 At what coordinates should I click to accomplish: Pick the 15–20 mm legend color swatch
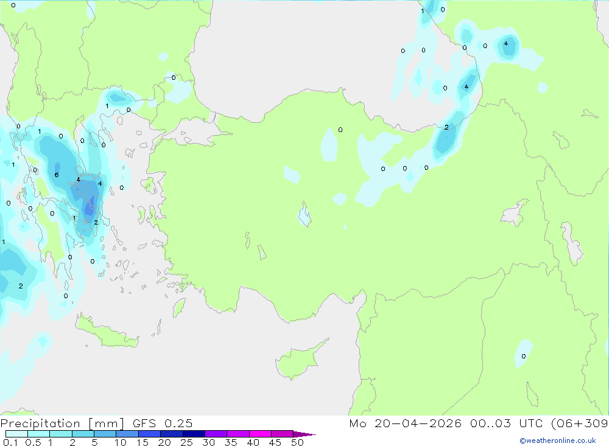click(149, 434)
